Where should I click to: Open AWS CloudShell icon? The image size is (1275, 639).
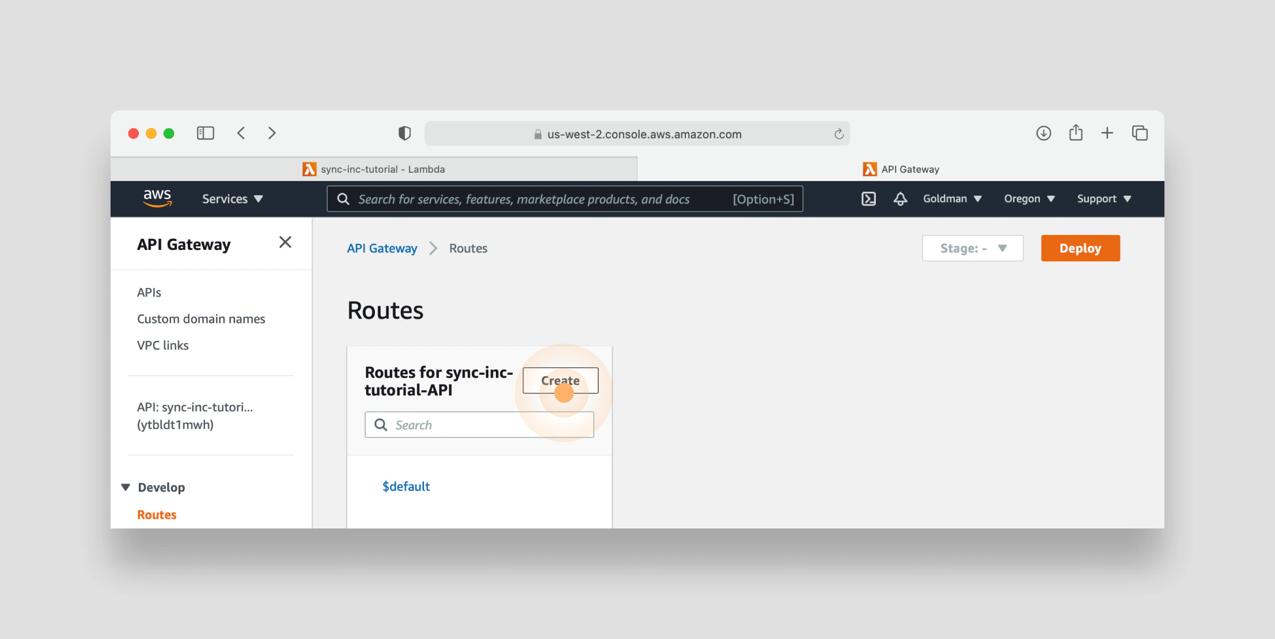(868, 199)
